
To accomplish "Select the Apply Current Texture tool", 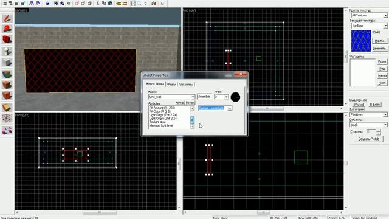I will tap(7, 85).
